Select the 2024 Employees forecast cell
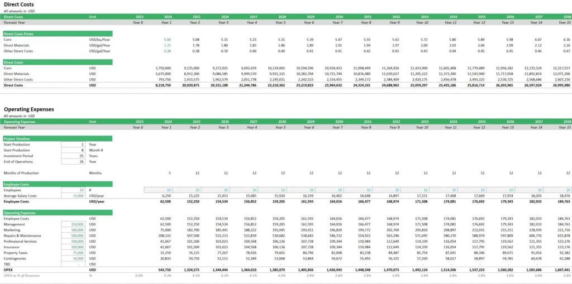This screenshot has width=572, height=284. click(x=159, y=190)
